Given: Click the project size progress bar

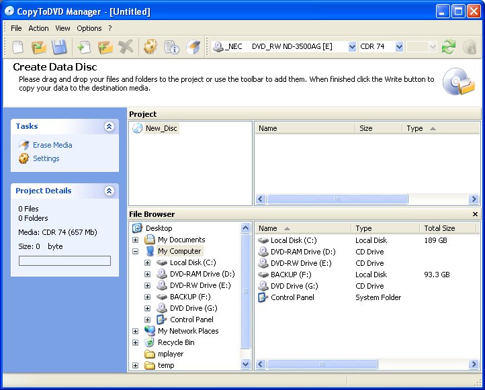Looking at the screenshot, I should point(64,260).
